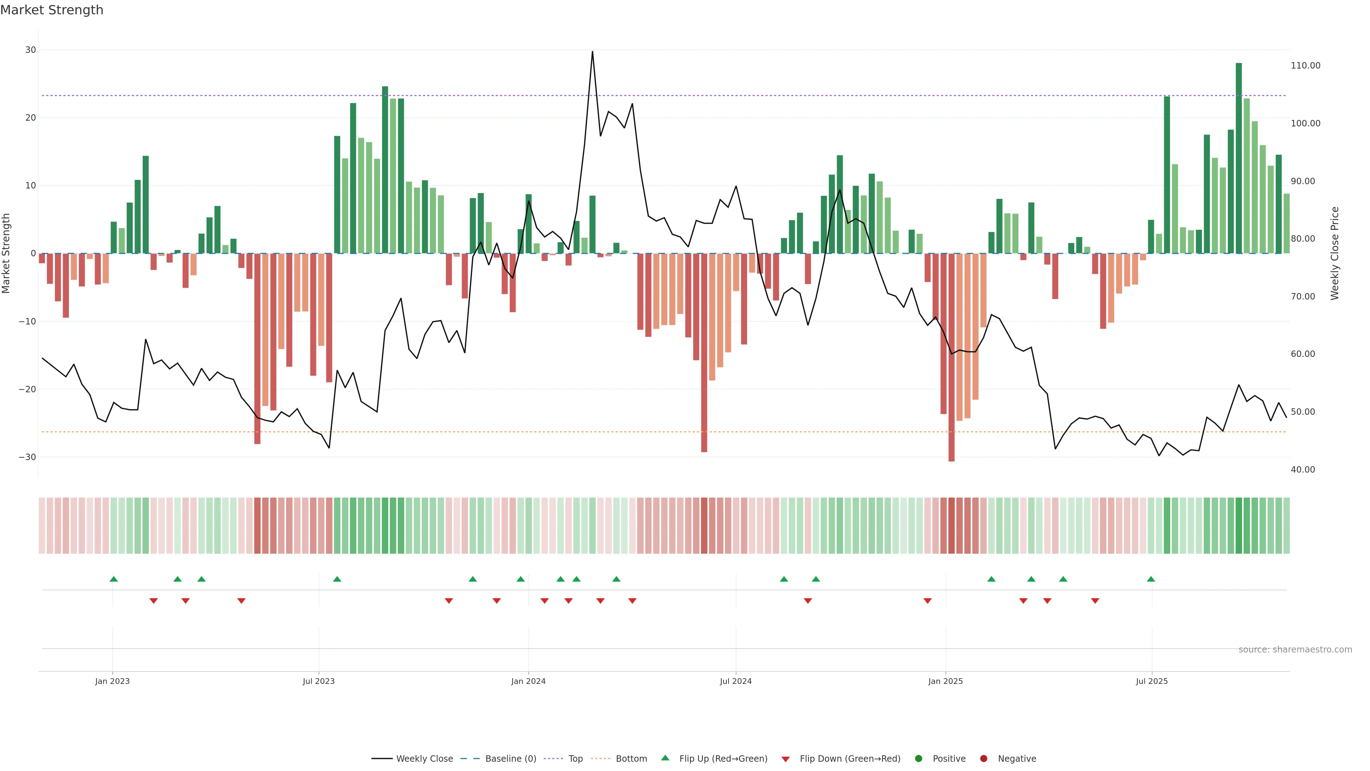Click the Flip Up green triangle legend icon
Viewport: 1370px width, 771px height.
(x=665, y=758)
